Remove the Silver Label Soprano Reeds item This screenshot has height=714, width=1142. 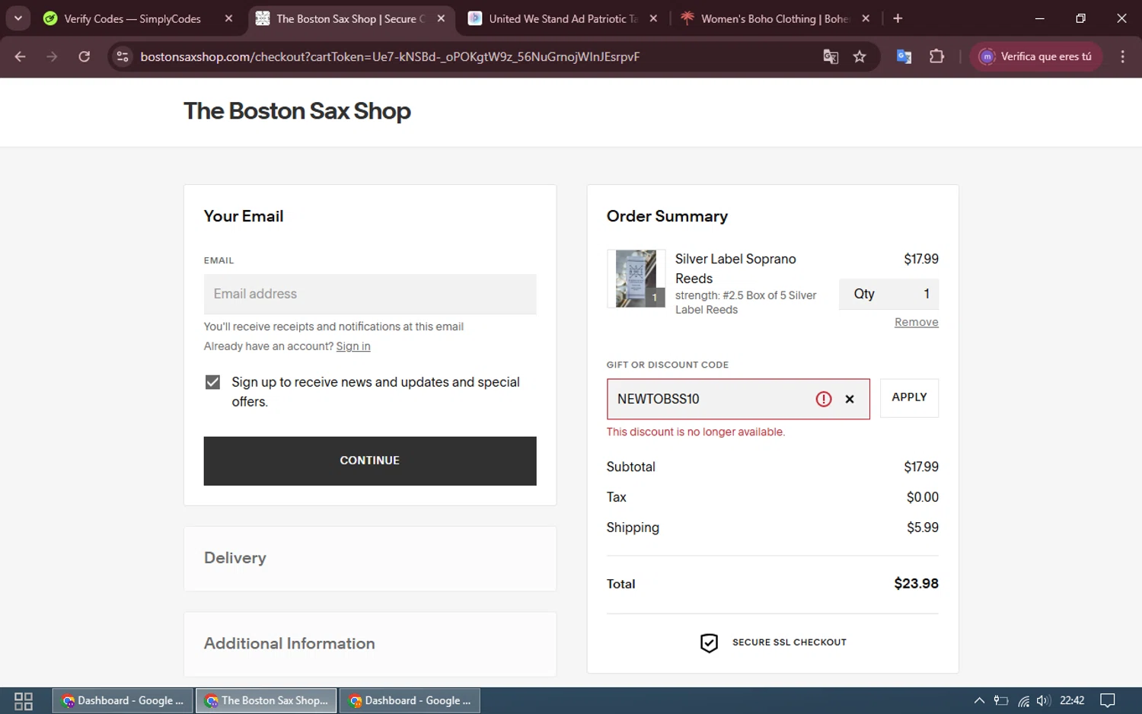(x=916, y=322)
